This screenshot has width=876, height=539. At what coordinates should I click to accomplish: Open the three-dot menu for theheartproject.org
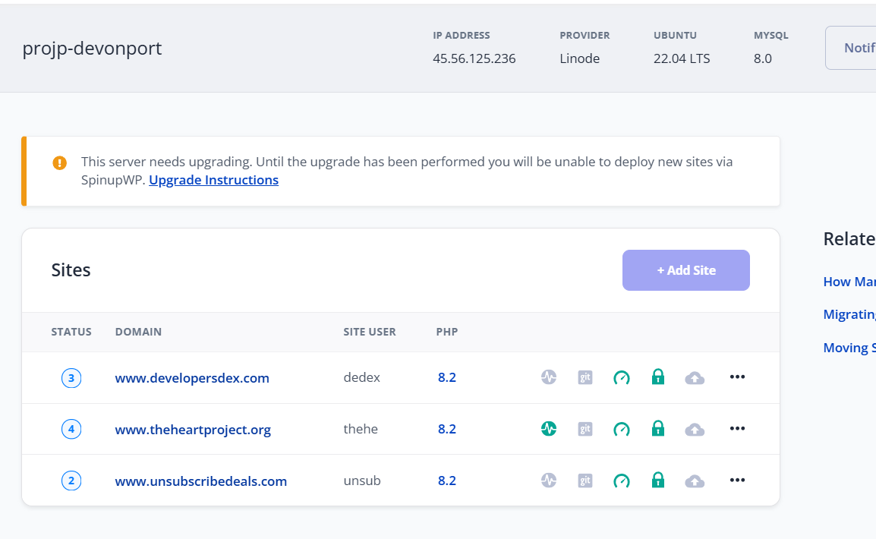click(x=737, y=428)
